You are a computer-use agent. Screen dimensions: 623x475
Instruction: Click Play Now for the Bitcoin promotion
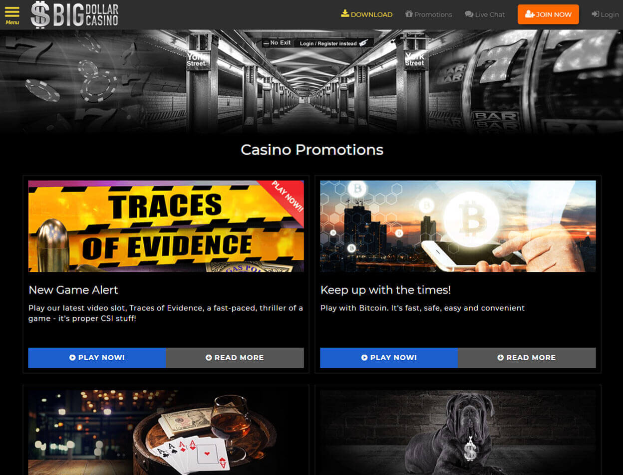[389, 358]
